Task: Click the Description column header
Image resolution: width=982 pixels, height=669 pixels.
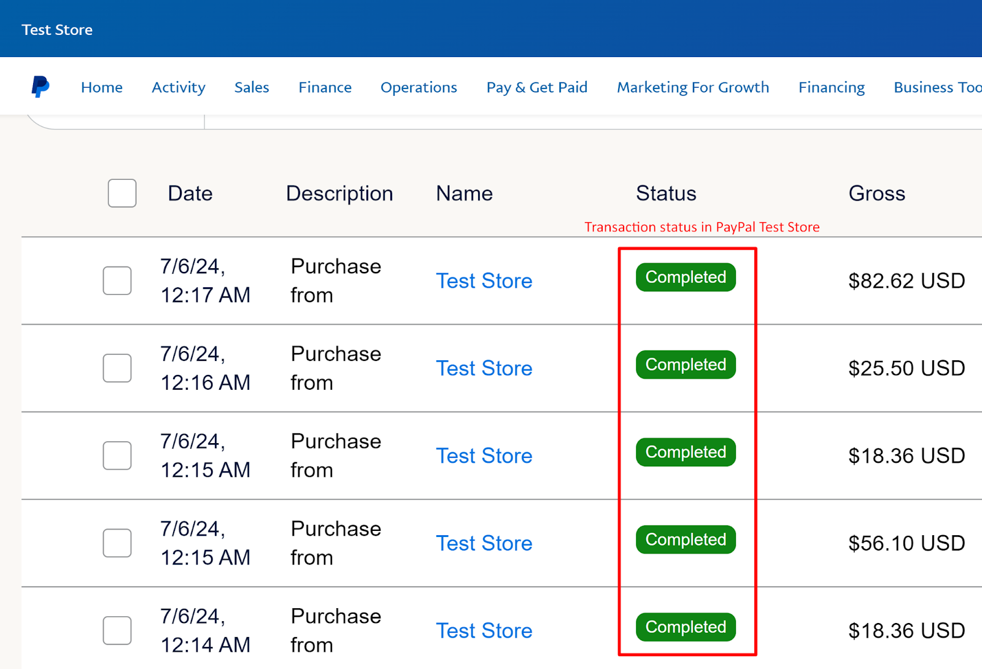Action: (x=339, y=193)
